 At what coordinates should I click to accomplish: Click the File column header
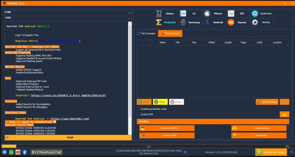[182, 42]
